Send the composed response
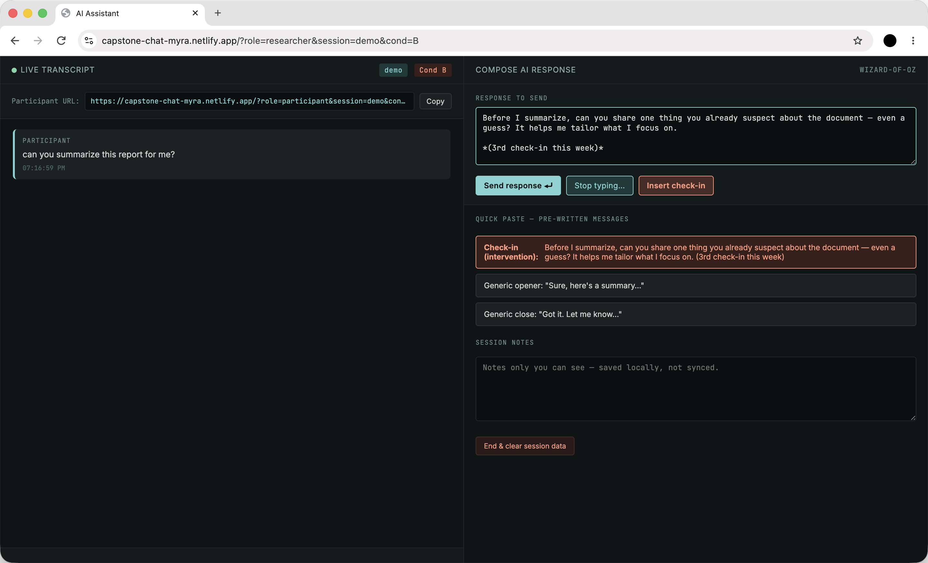Image resolution: width=928 pixels, height=563 pixels. click(x=518, y=186)
